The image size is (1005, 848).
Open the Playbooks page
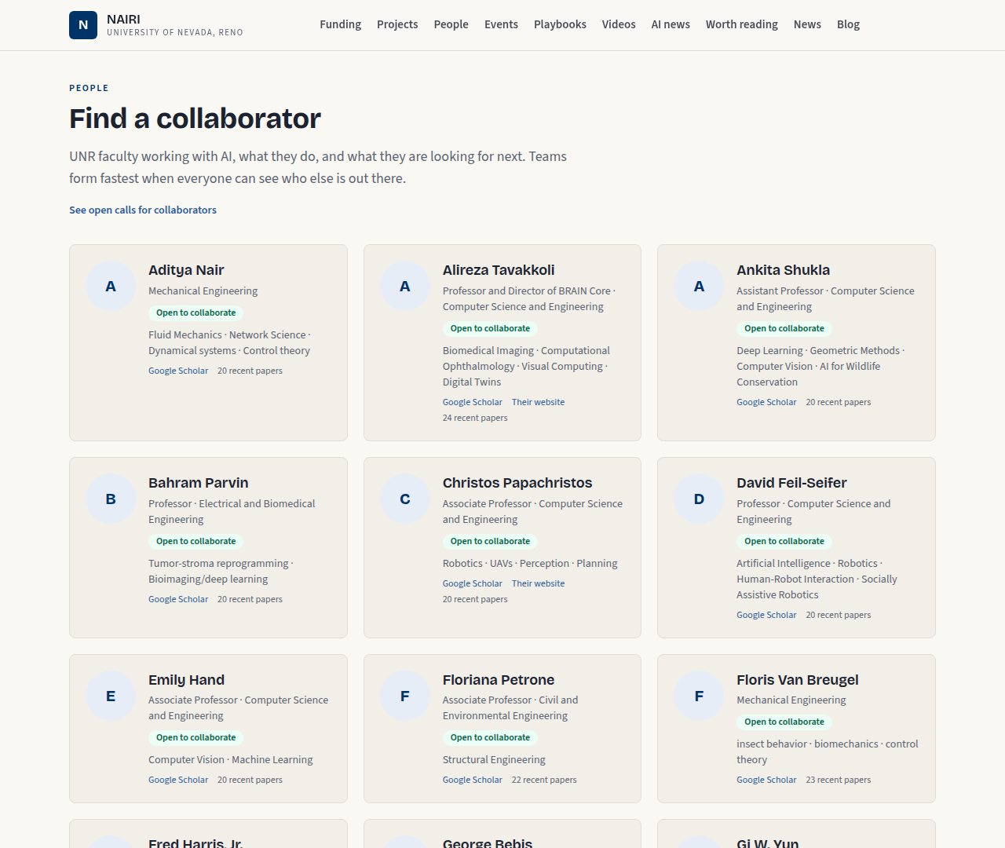(x=560, y=24)
